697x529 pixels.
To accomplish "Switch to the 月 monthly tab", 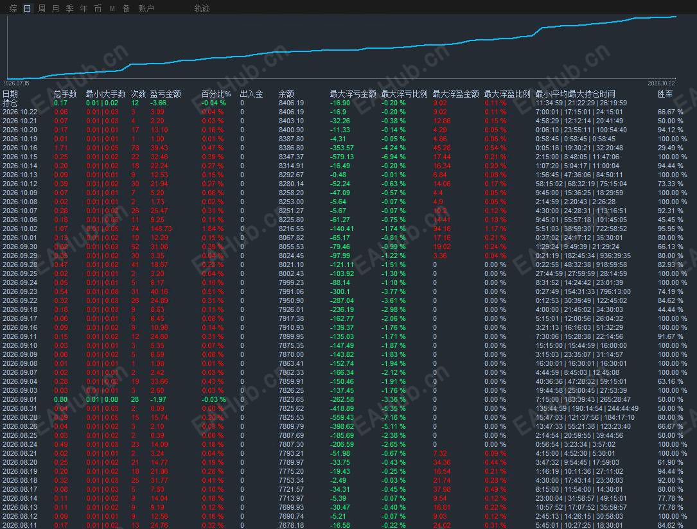I will point(55,8).
